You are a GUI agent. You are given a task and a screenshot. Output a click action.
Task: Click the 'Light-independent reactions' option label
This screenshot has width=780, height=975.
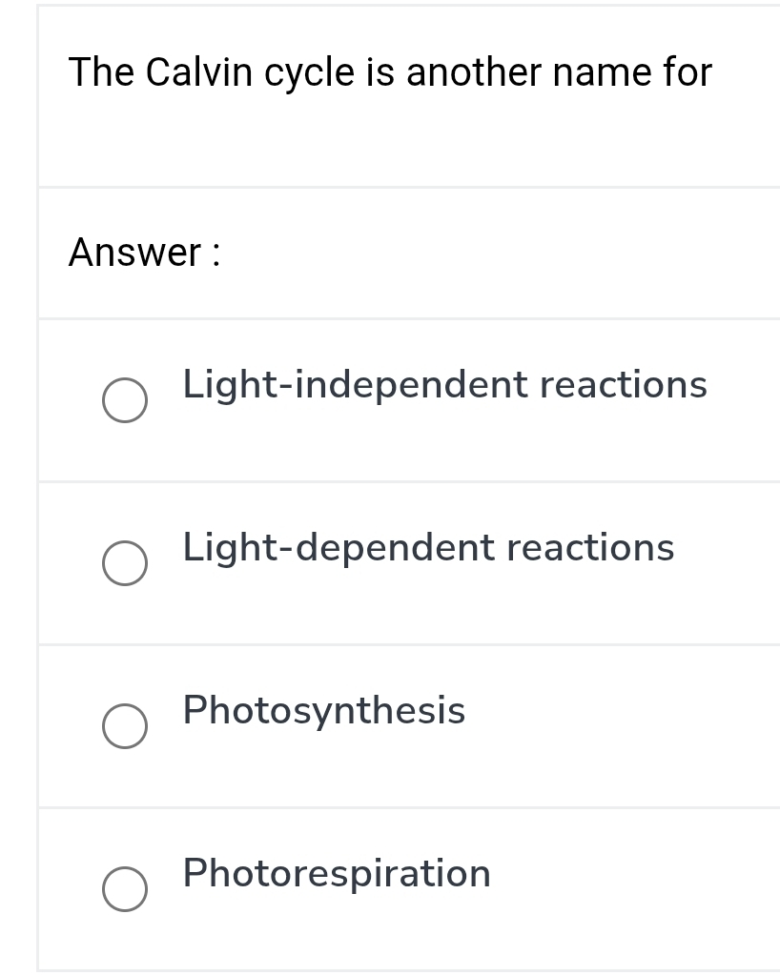pos(444,385)
